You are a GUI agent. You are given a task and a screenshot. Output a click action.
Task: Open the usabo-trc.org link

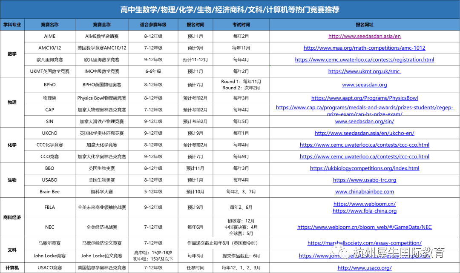pyautogui.click(x=364, y=180)
